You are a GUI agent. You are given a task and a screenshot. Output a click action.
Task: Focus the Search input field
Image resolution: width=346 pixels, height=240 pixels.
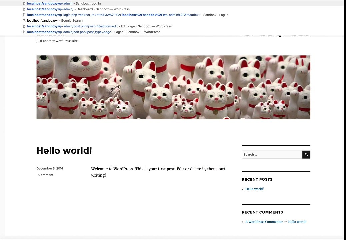(x=272, y=155)
